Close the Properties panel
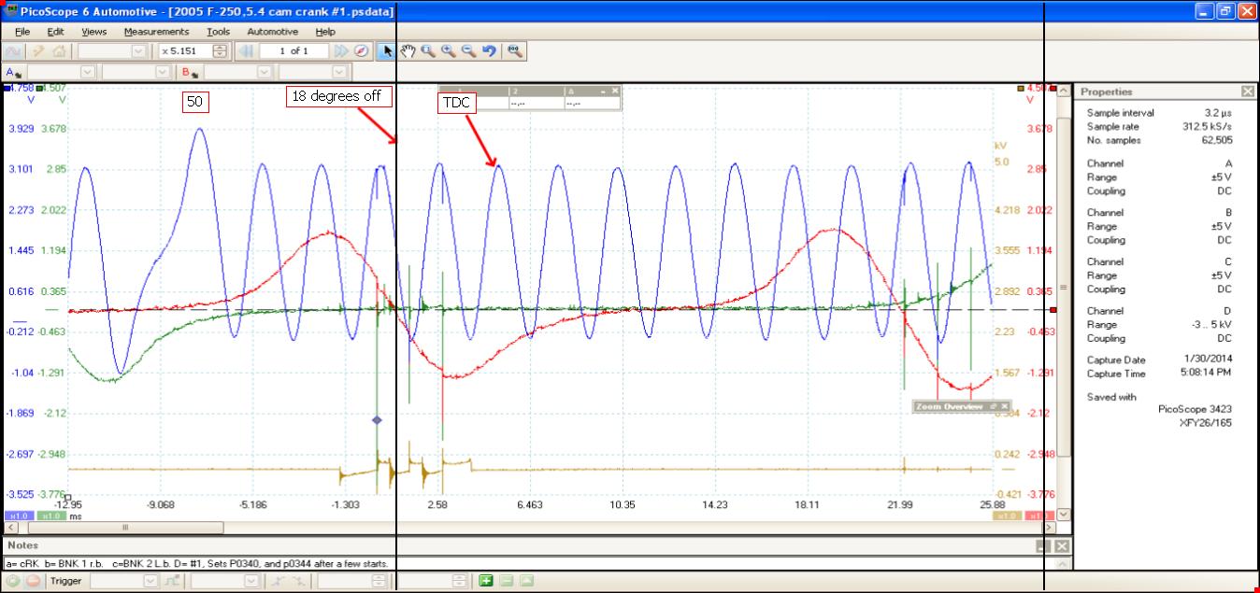The width and height of the screenshot is (1260, 593). click(x=1248, y=92)
